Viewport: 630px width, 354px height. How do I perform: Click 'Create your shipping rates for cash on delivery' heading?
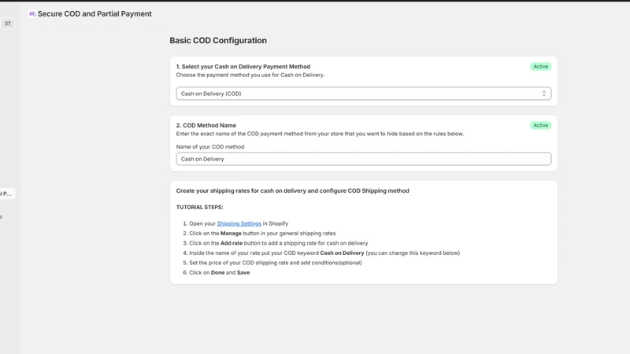292,190
